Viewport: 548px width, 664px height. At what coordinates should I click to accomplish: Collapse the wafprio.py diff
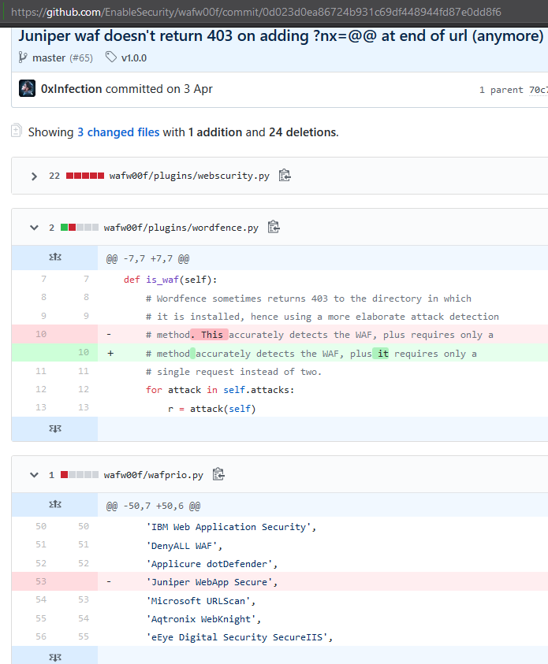coord(34,475)
